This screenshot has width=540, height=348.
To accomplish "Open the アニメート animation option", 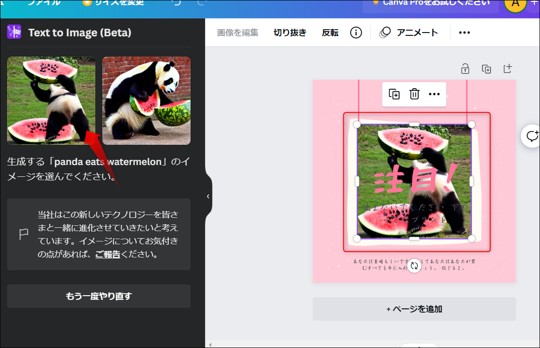I will click(409, 33).
